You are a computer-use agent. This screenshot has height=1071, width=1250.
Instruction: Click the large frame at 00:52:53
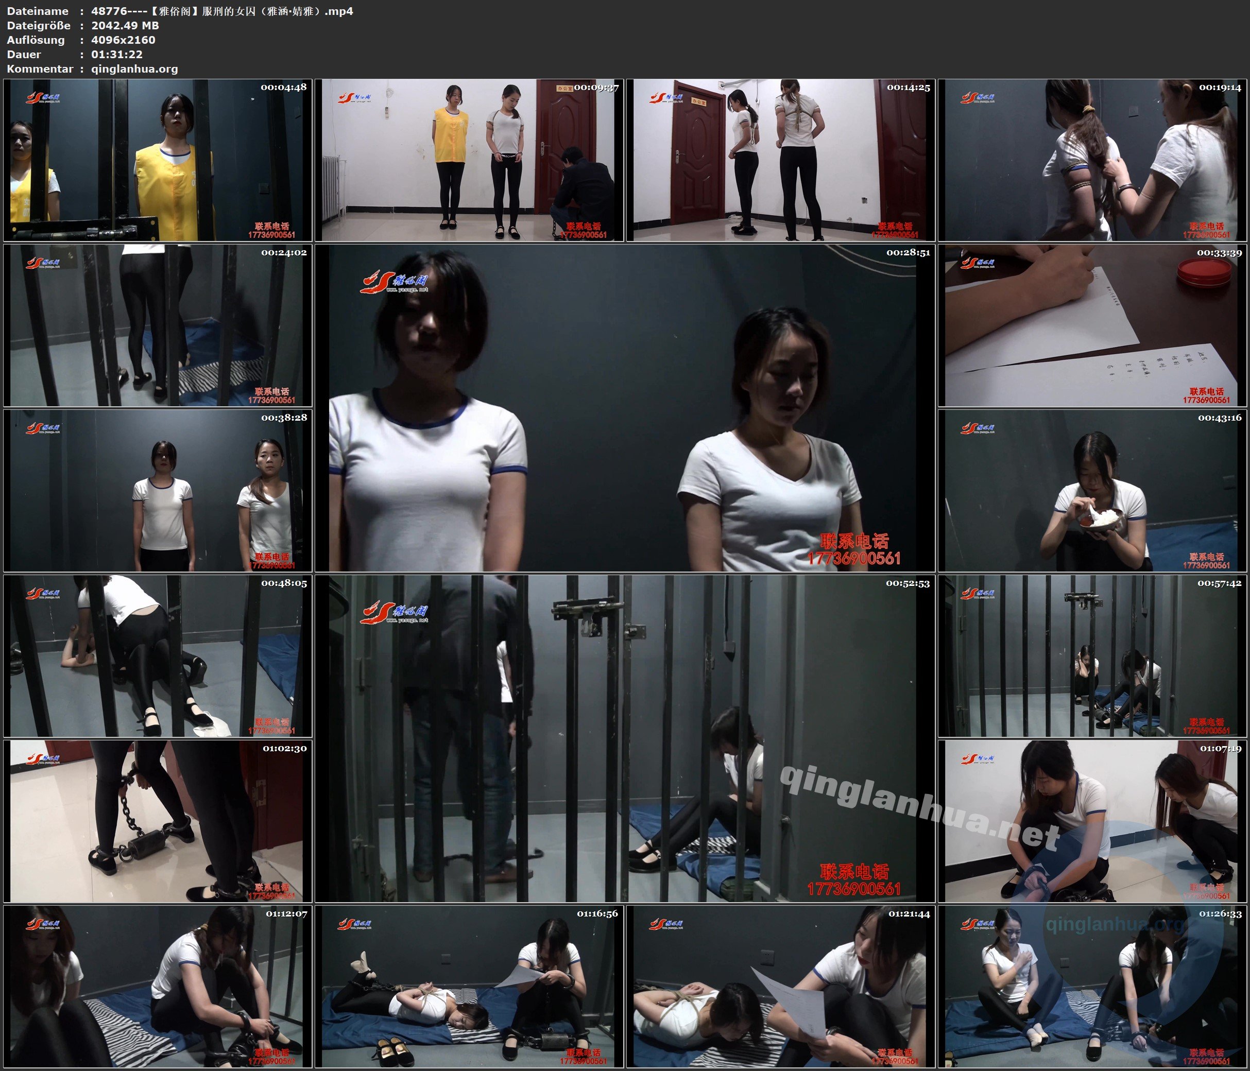pyautogui.click(x=624, y=739)
